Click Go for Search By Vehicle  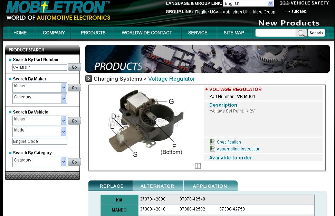(74, 121)
